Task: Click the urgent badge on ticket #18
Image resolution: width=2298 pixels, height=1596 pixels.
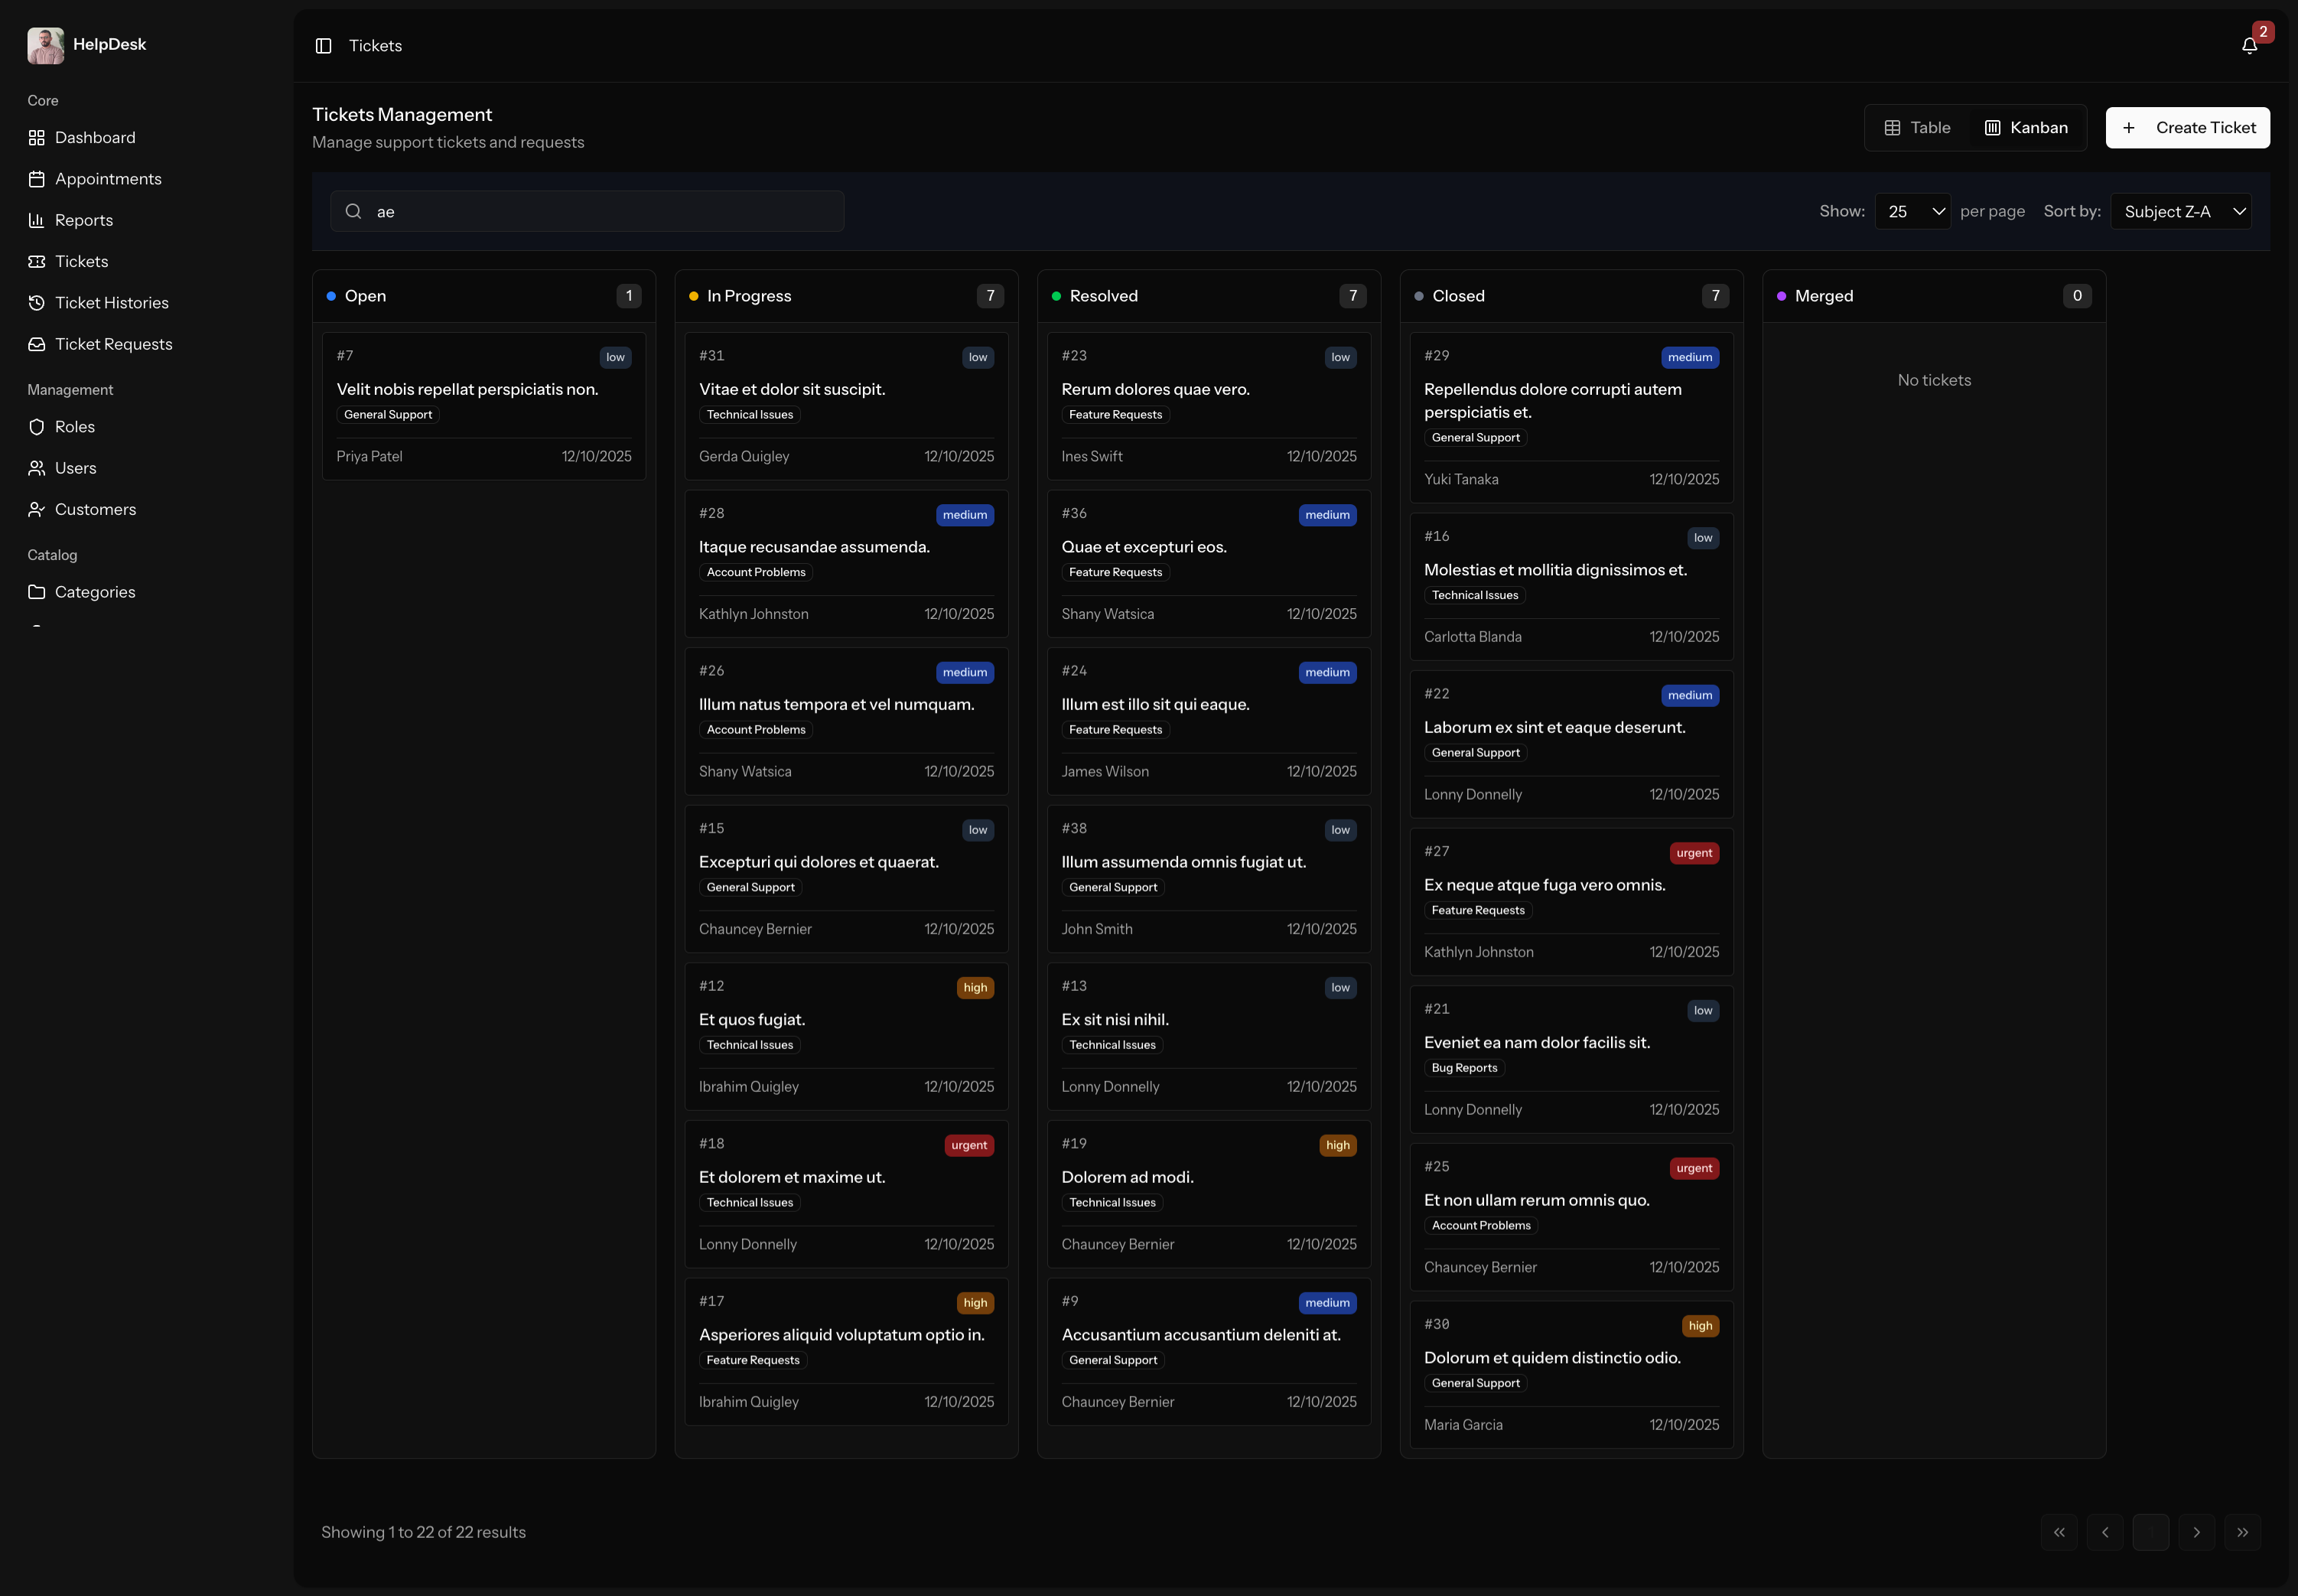Action: tap(968, 1145)
